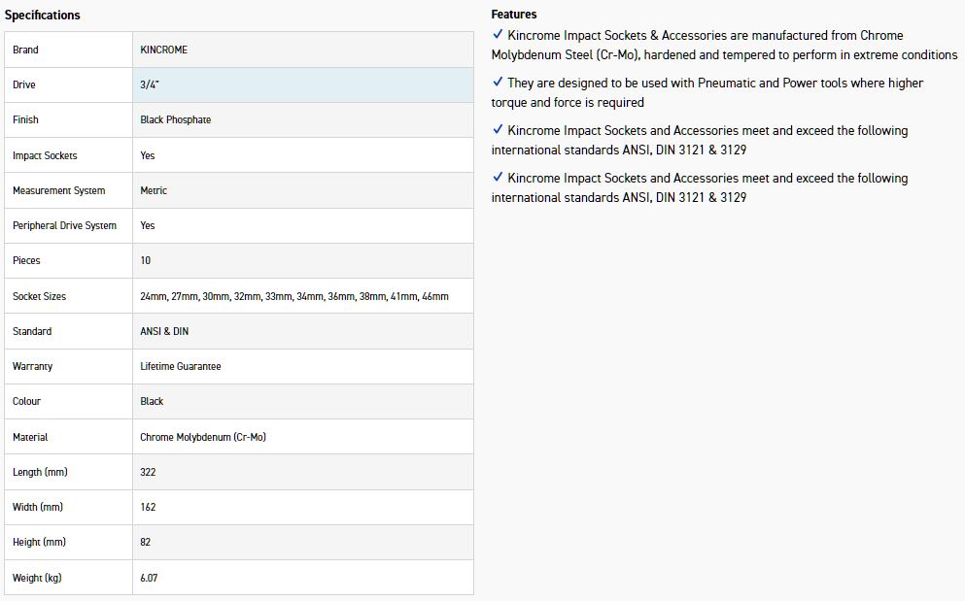965x601 pixels.
Task: Click the last checkmark in the Features list
Action: (498, 178)
